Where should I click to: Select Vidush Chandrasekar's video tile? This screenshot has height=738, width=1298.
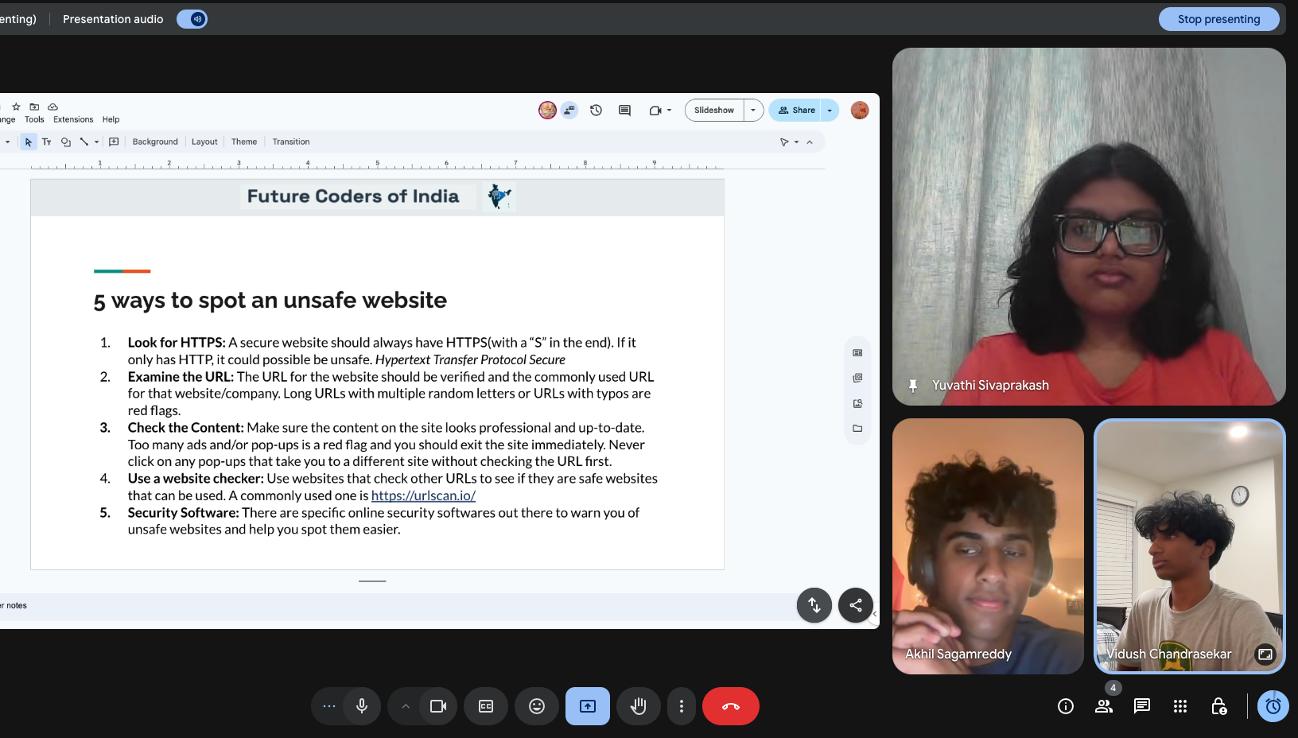[1189, 546]
